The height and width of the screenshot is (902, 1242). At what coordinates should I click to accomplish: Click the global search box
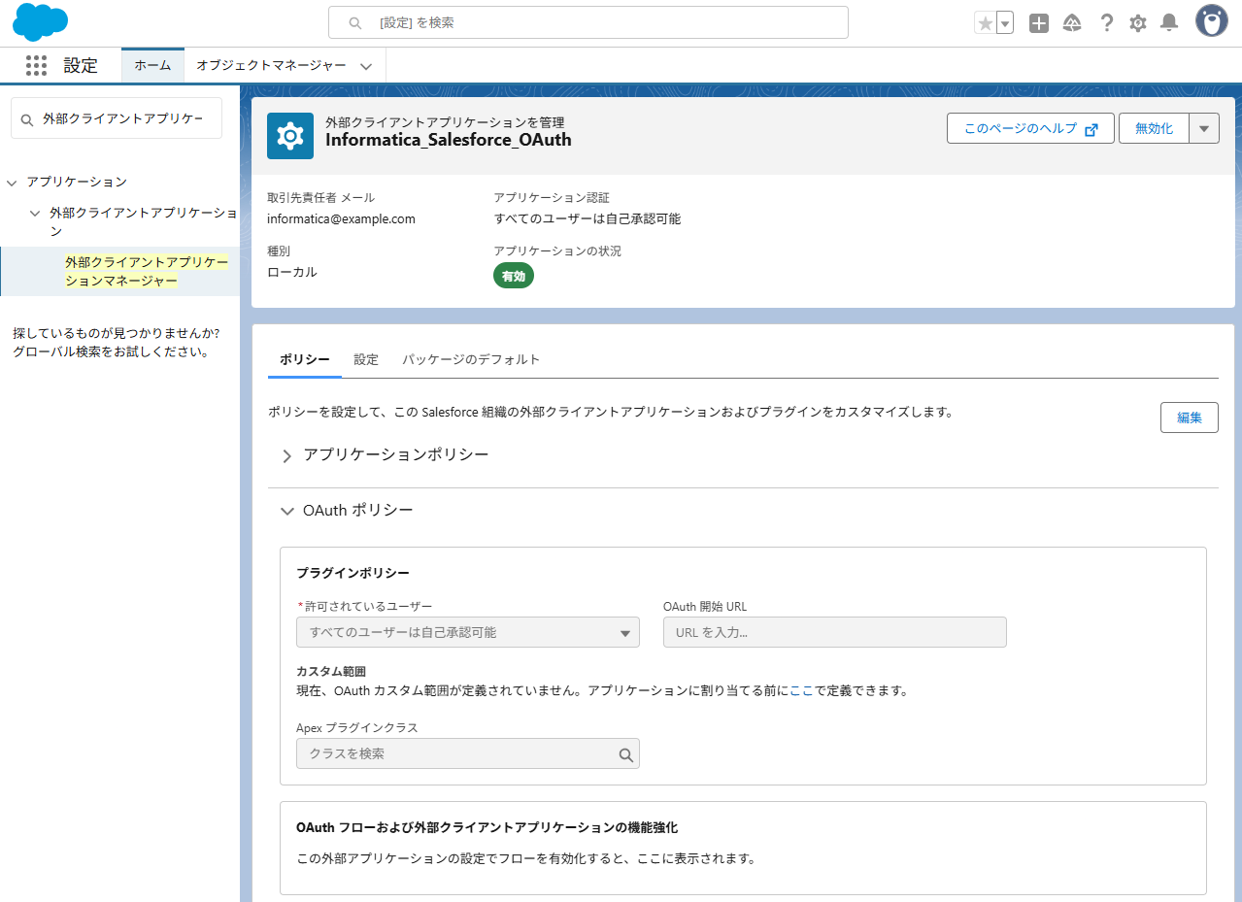(588, 22)
